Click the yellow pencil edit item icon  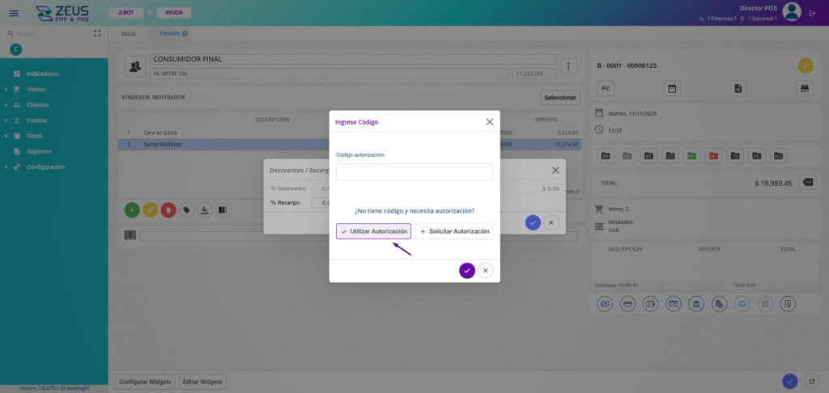[x=150, y=210]
